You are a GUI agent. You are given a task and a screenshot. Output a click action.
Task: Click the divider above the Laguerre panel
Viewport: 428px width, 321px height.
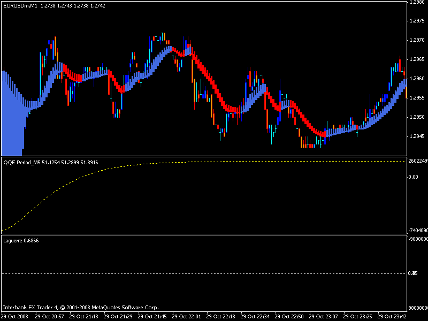[x=204, y=234]
